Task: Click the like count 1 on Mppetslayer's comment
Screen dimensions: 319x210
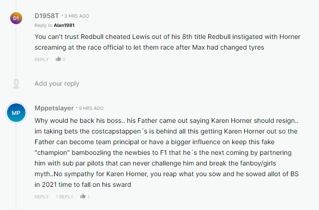Action: point(89,197)
